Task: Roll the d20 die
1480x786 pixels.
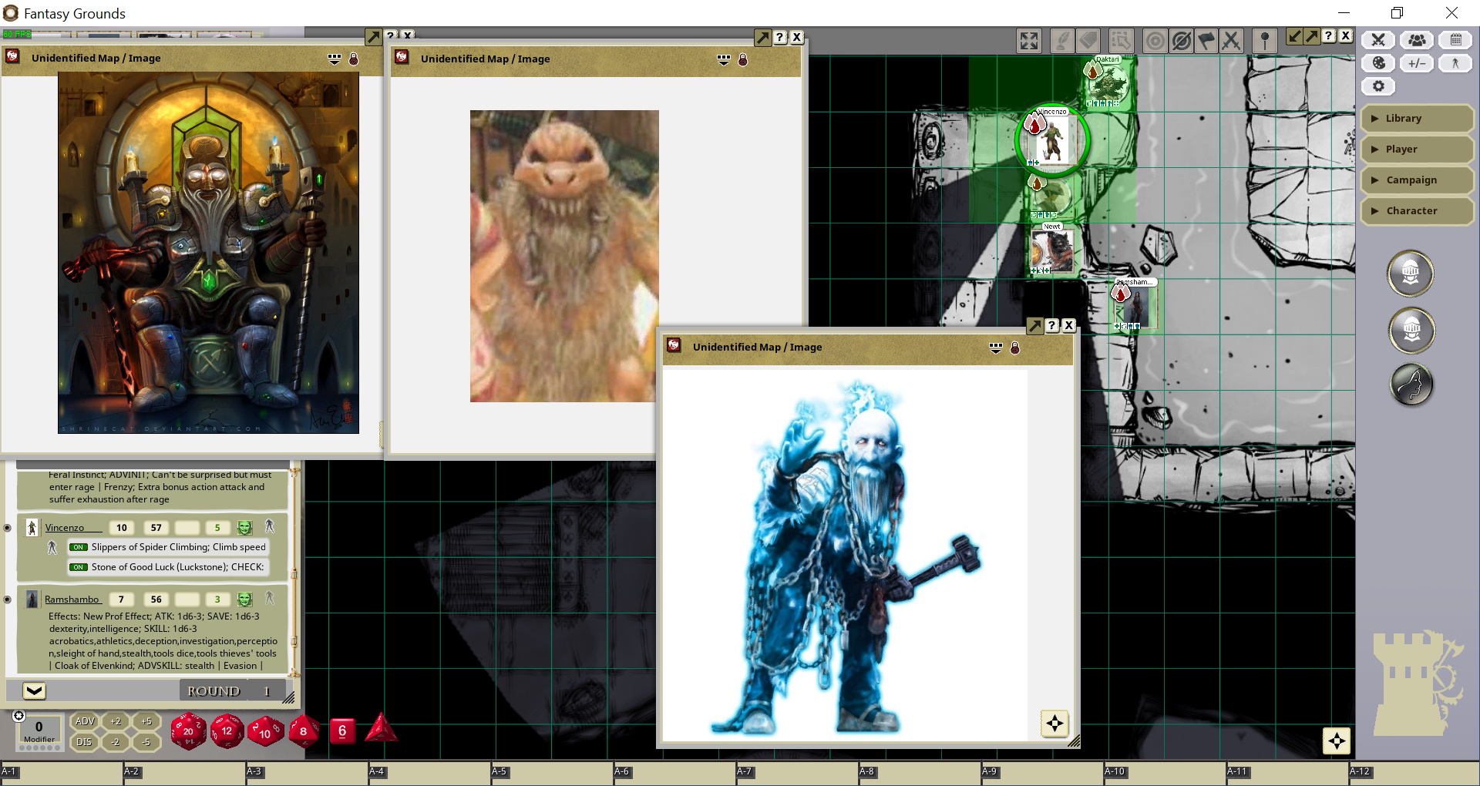Action: [x=188, y=731]
